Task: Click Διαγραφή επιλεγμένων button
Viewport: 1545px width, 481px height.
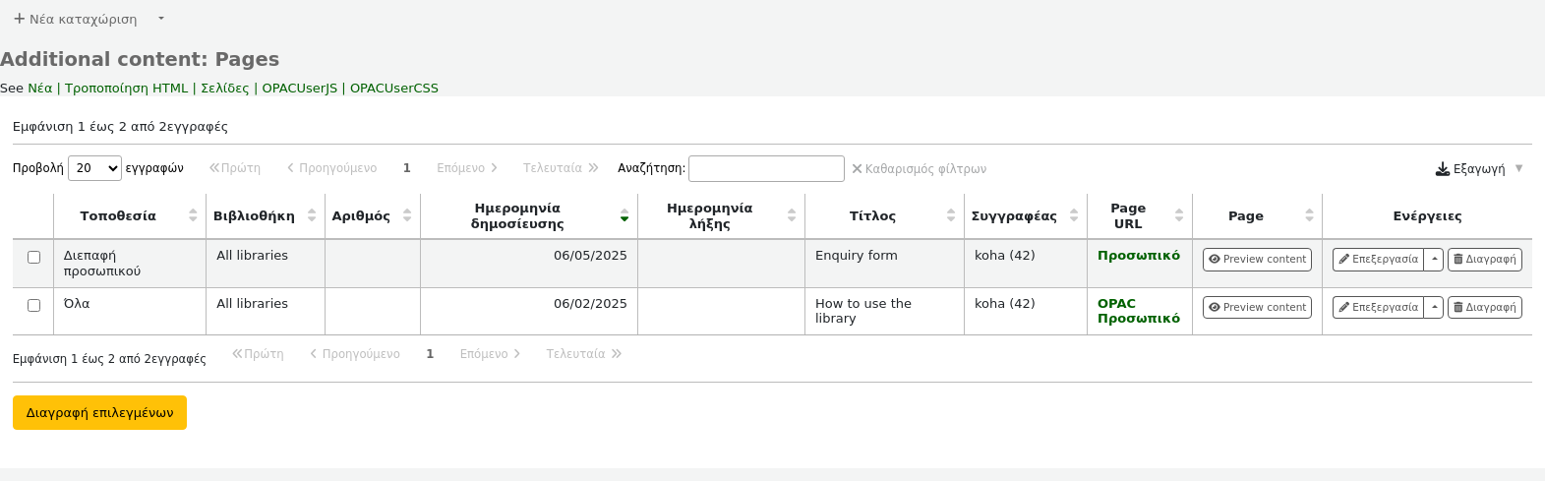Action: point(99,413)
